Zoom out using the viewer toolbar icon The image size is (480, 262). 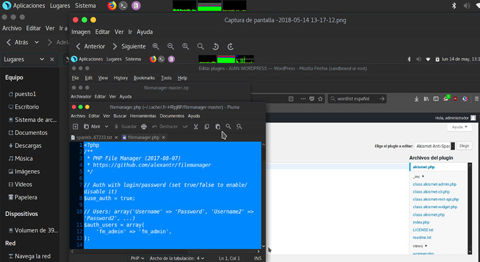click(171, 47)
